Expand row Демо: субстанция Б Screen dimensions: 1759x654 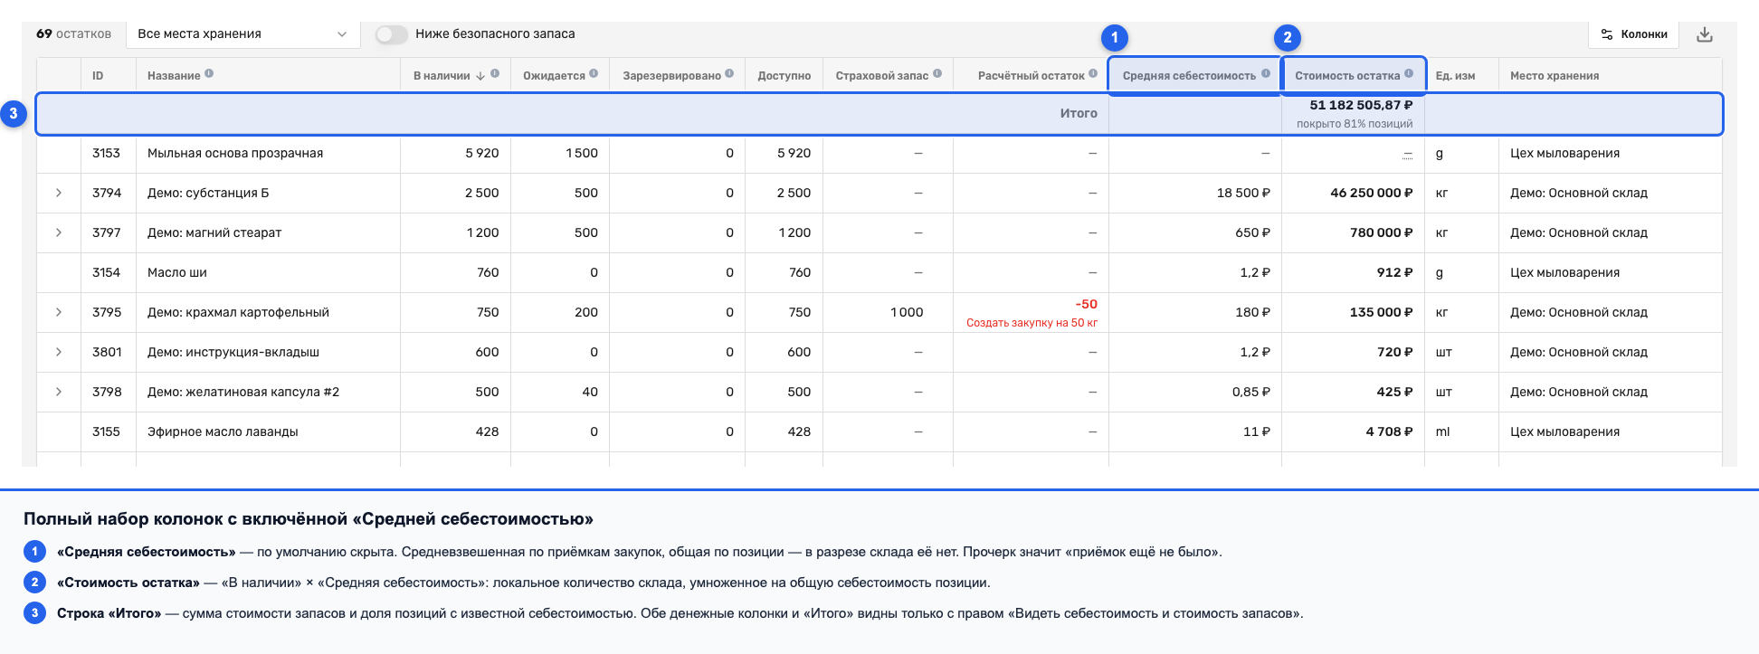[x=59, y=193]
